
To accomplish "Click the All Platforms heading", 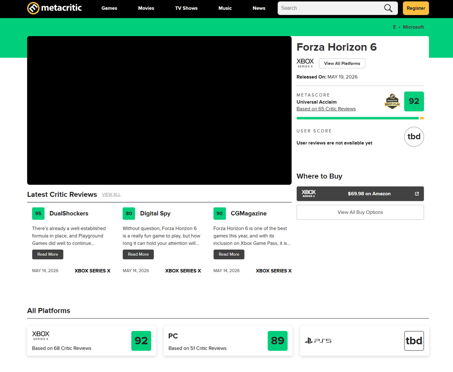I will (x=49, y=311).
